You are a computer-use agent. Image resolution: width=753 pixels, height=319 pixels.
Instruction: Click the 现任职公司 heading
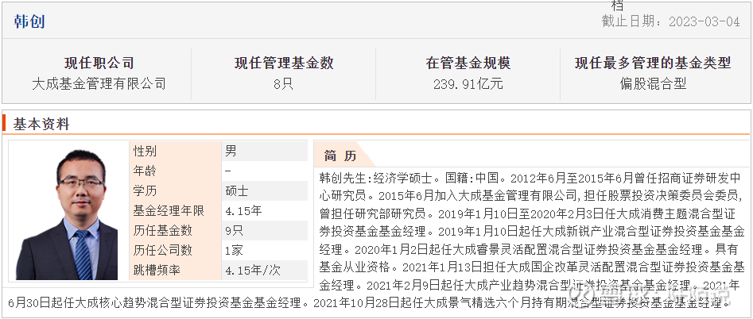pyautogui.click(x=99, y=63)
